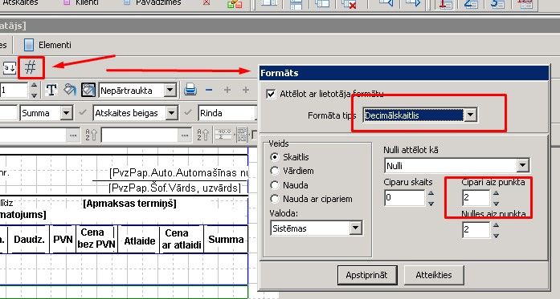
Task: Click the printer icon in designer toolbar
Action: pyautogui.click(x=190, y=90)
